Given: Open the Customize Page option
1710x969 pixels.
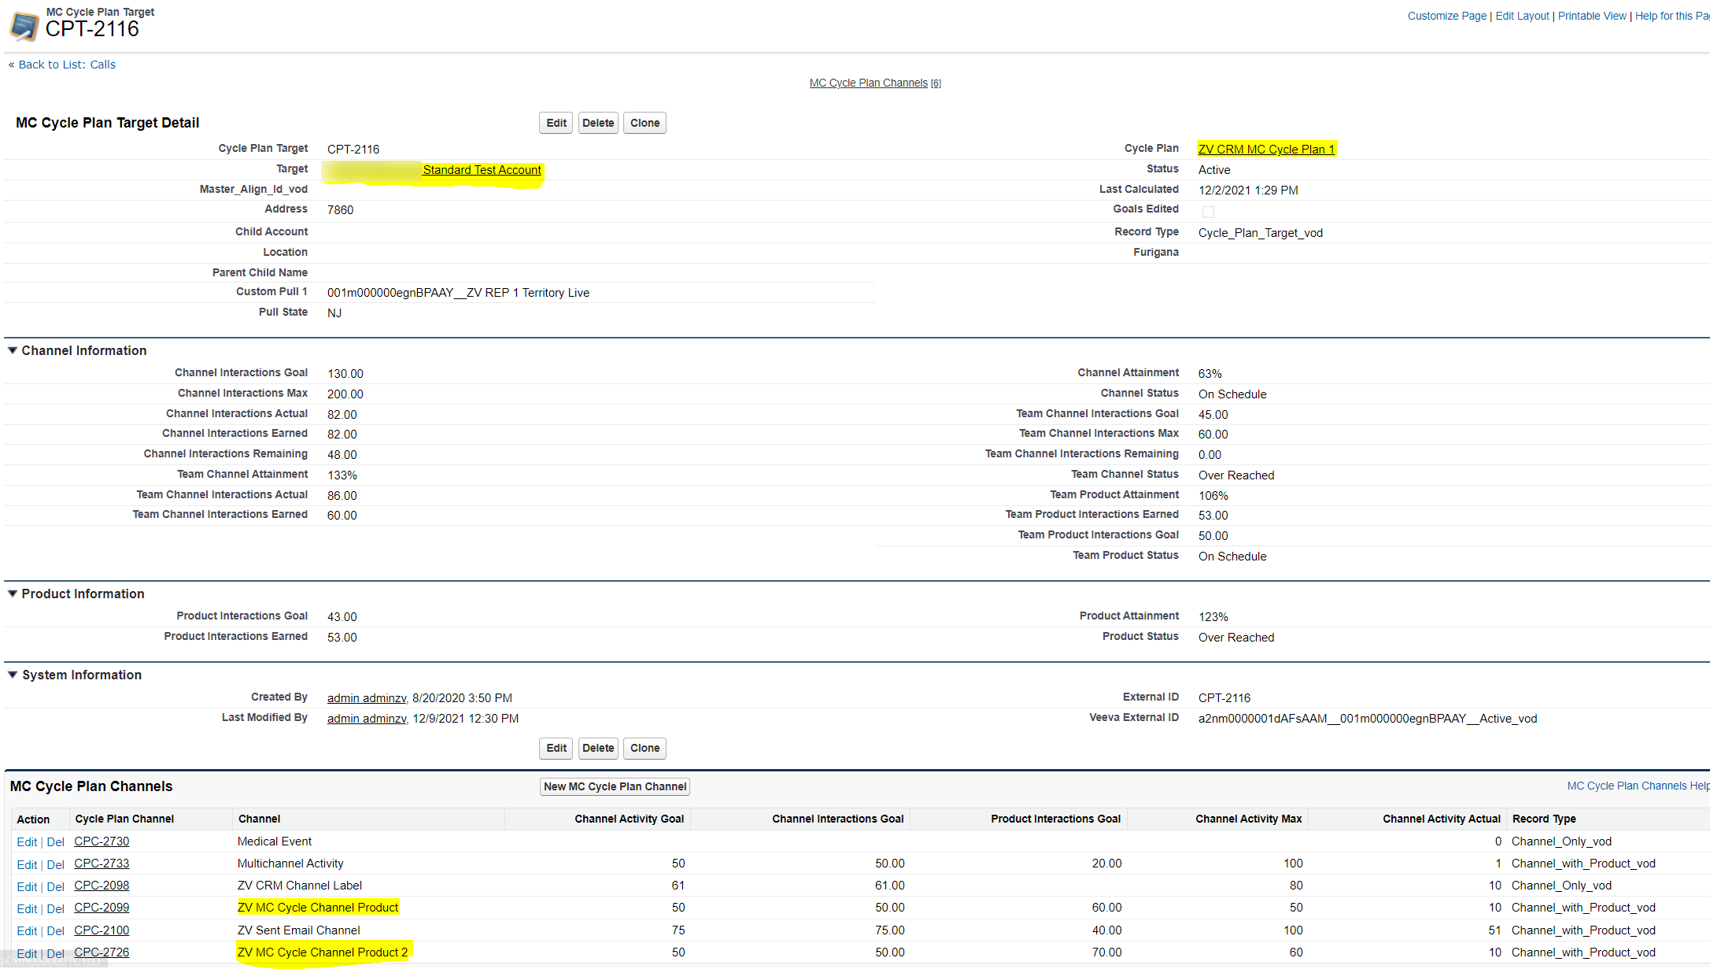Looking at the screenshot, I should [1446, 16].
